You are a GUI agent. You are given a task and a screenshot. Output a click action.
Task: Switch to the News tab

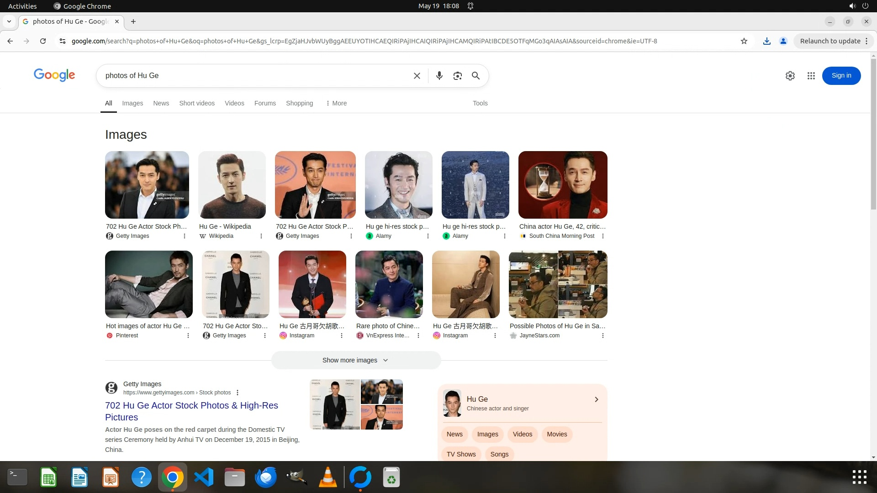pos(161,103)
